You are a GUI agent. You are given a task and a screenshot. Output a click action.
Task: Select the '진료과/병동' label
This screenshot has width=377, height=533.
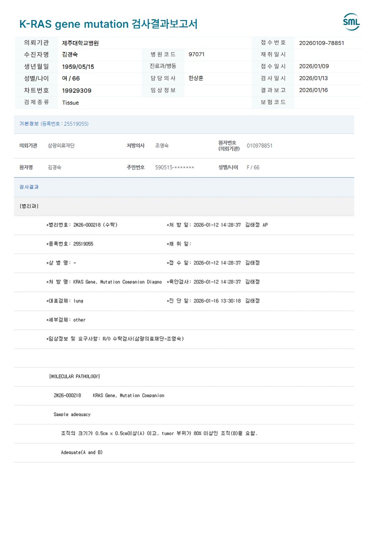point(163,66)
